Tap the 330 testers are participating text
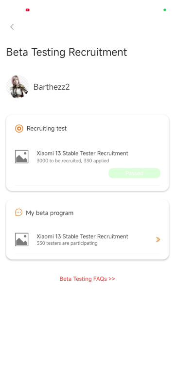Viewport: 175px width, 390px height. (67, 243)
